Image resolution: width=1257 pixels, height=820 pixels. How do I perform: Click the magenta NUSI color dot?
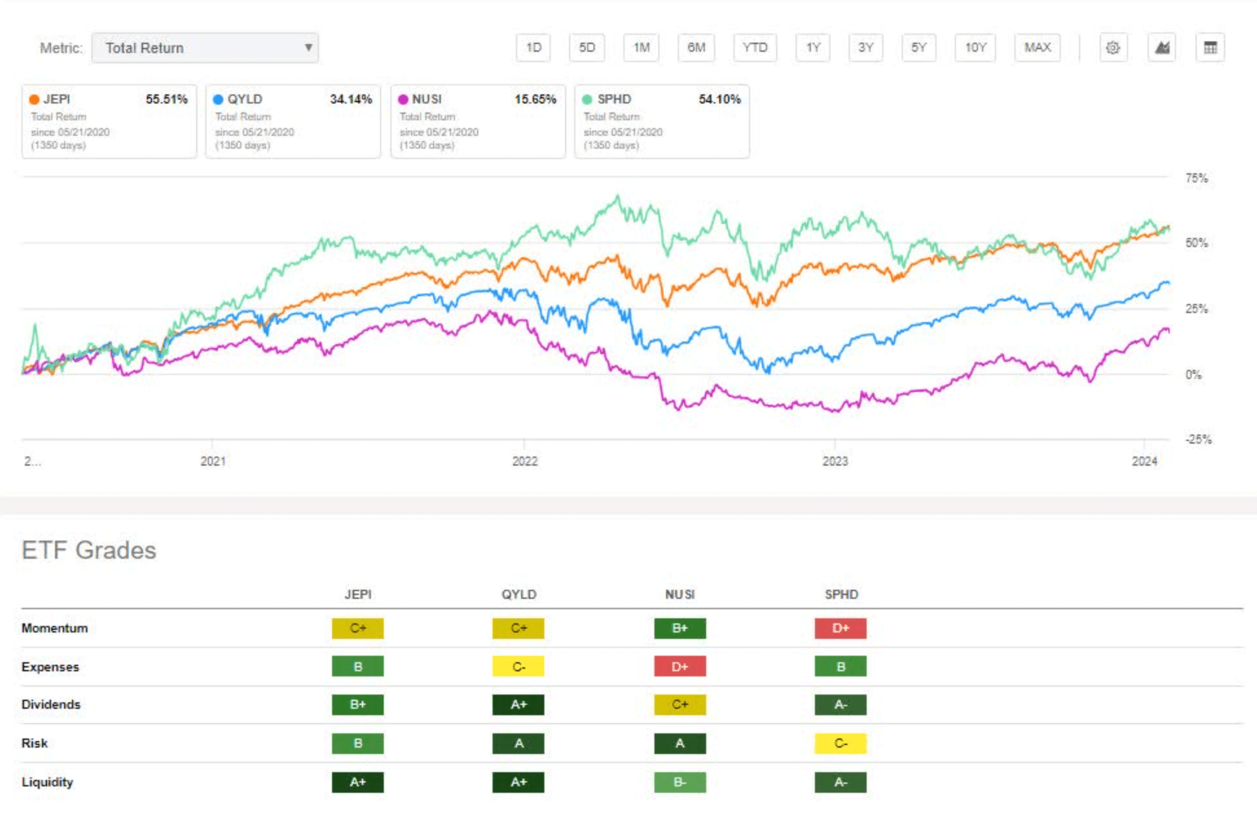coord(403,100)
